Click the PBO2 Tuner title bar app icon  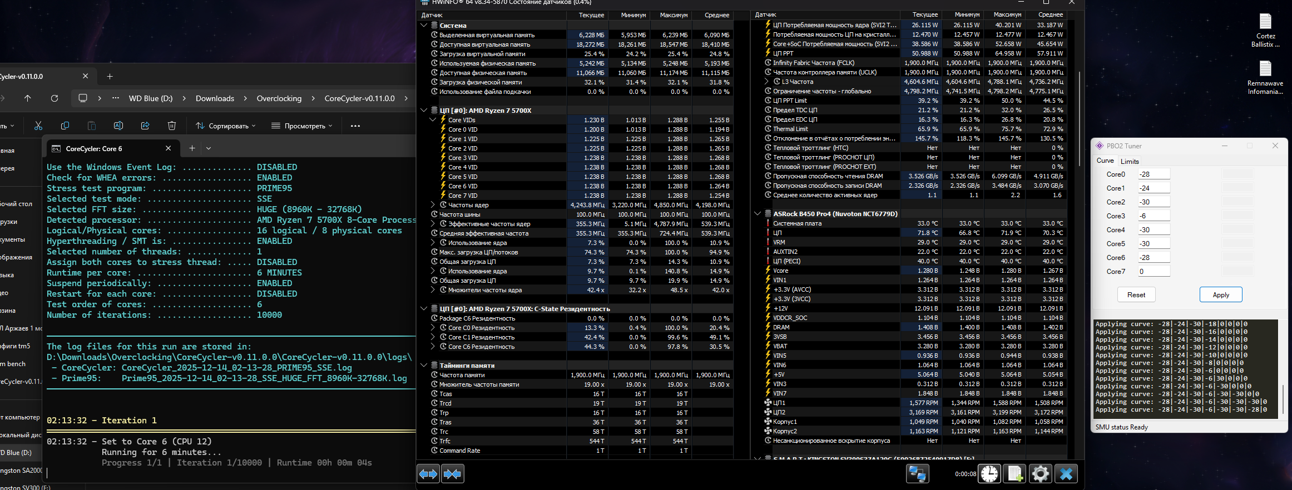pos(1100,146)
